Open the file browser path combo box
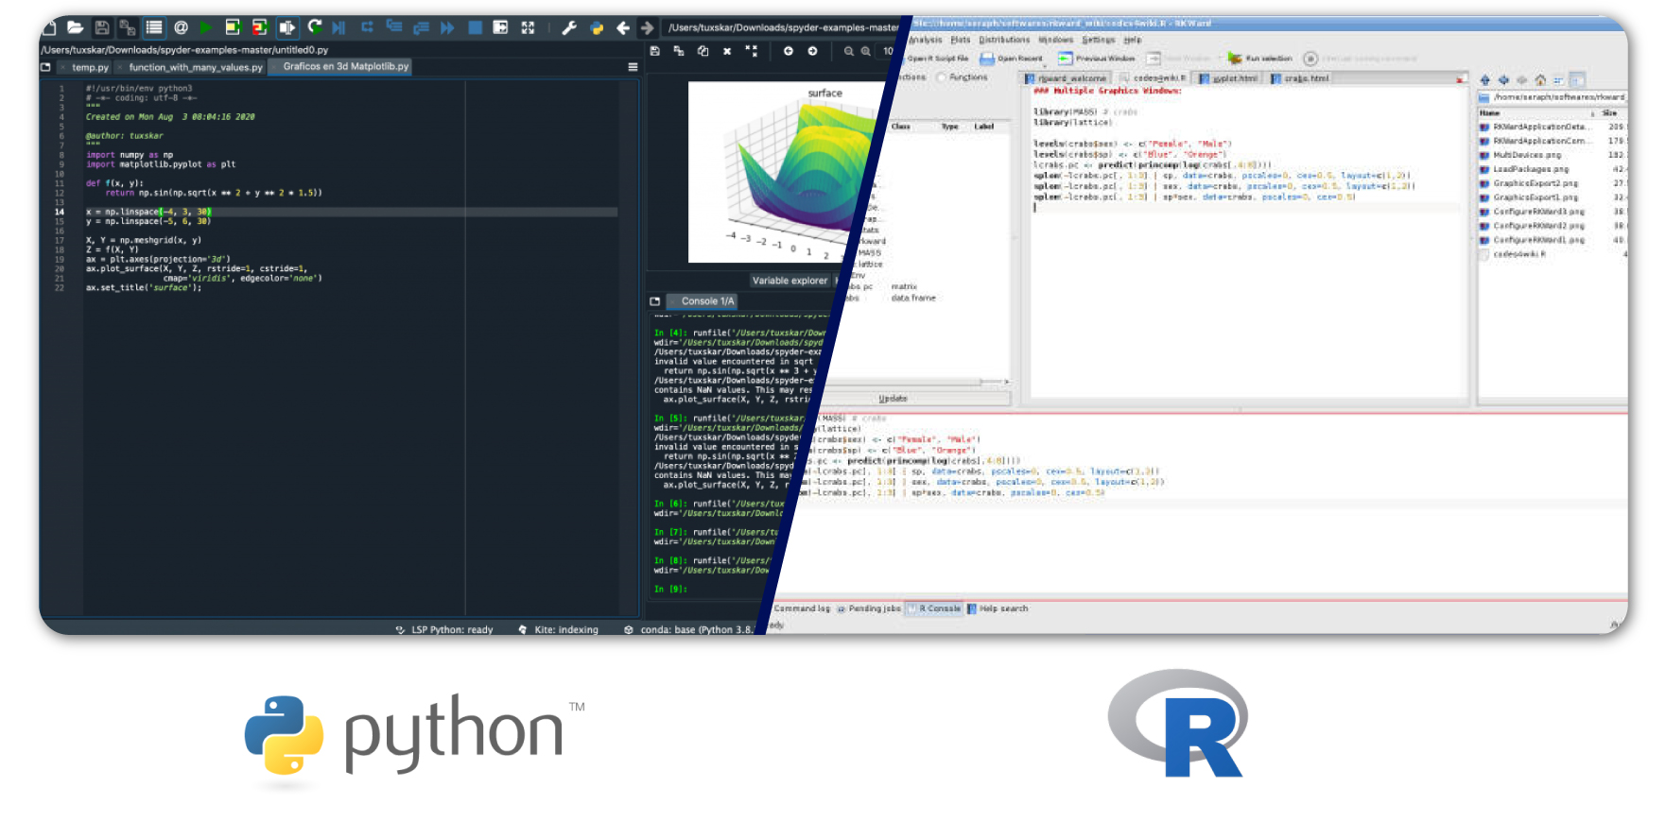Screen dimensions: 1666x822 (x=1555, y=96)
